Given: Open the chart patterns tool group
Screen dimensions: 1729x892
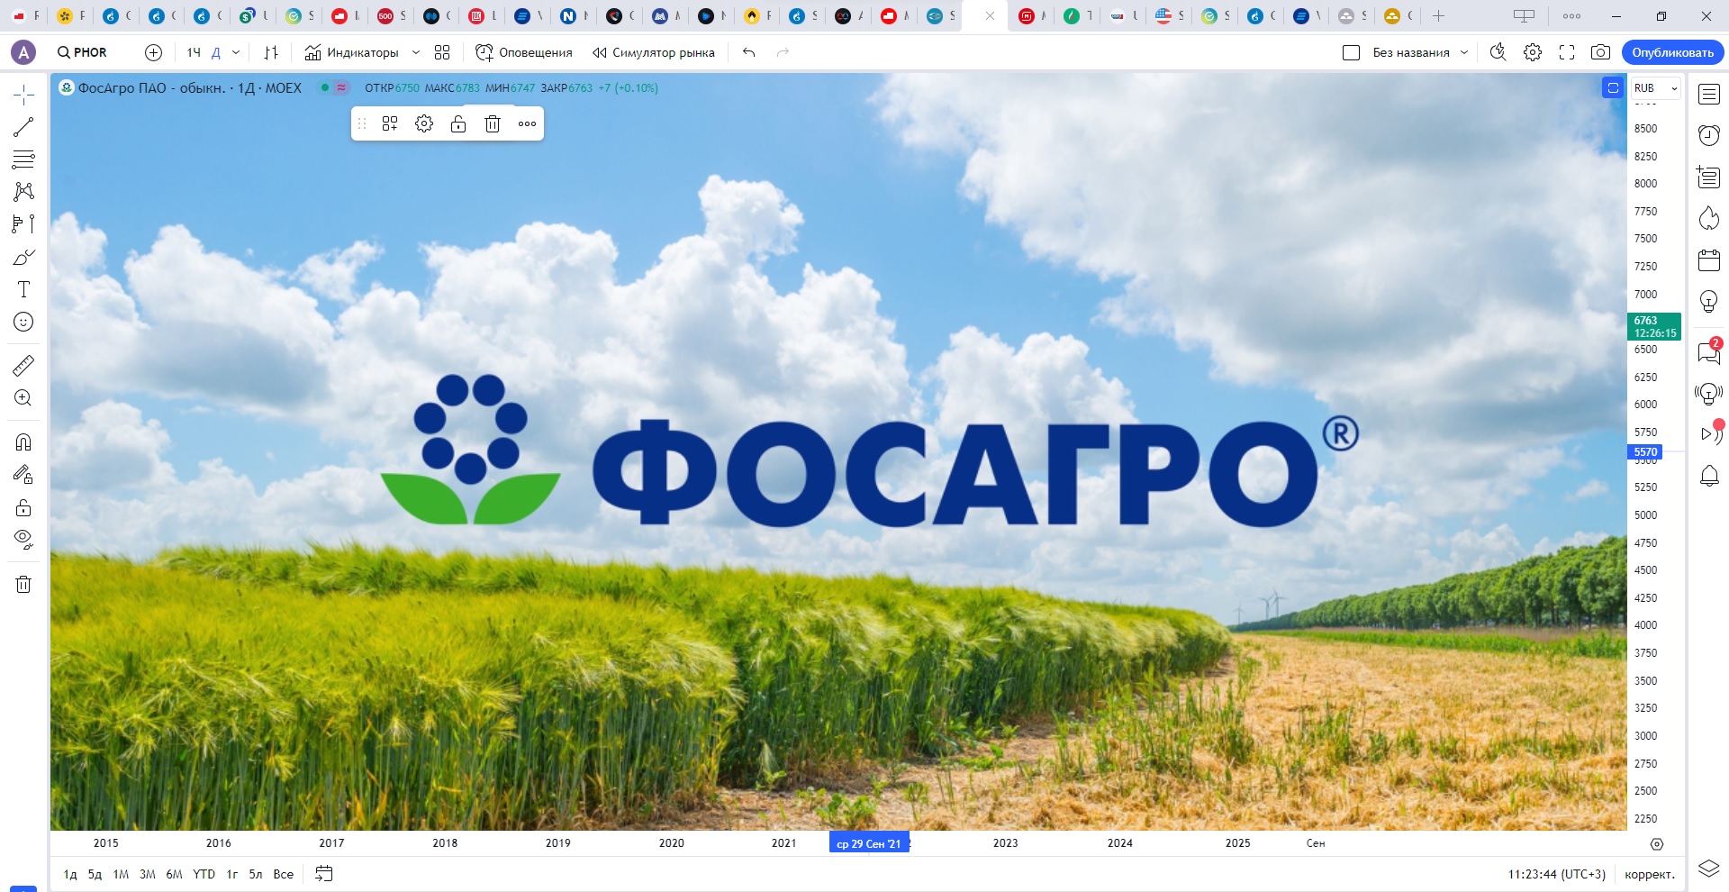Looking at the screenshot, I should pos(23,191).
